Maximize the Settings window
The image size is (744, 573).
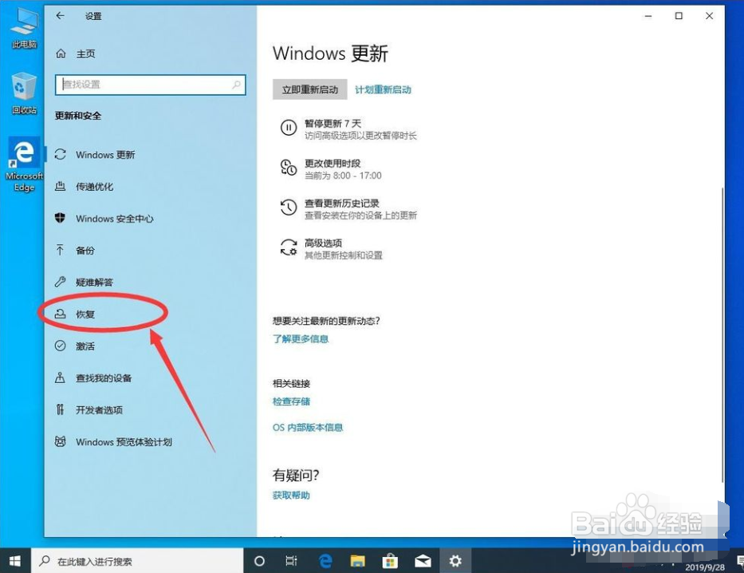[x=679, y=16]
